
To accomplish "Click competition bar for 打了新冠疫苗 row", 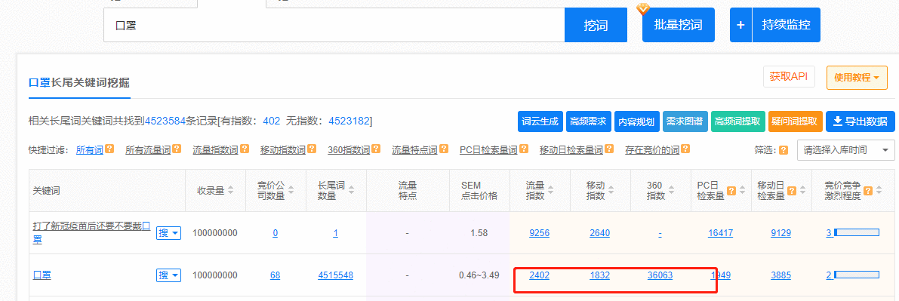I will point(857,233).
